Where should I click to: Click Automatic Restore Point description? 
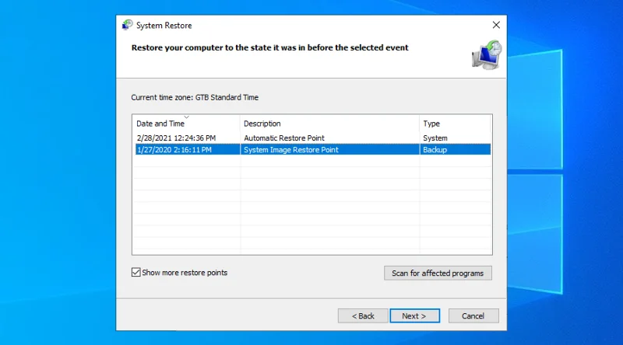tap(284, 138)
